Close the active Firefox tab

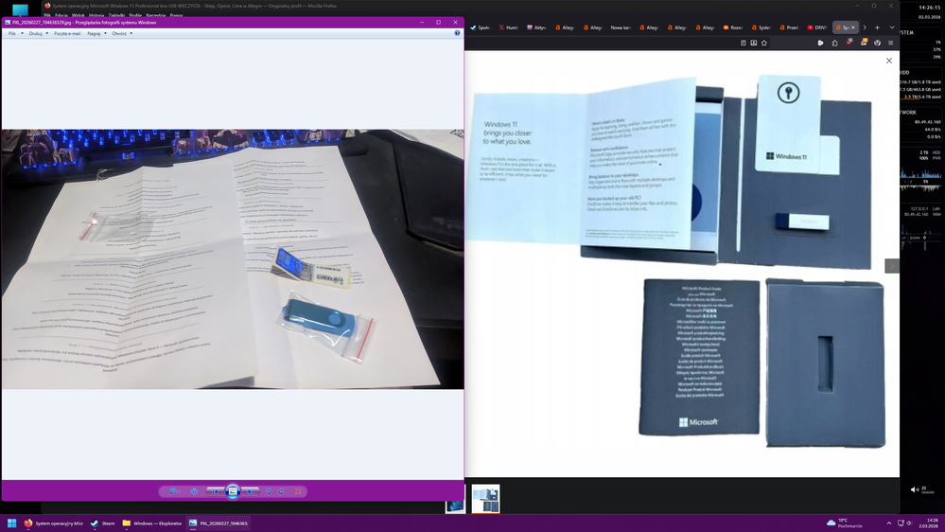(853, 27)
